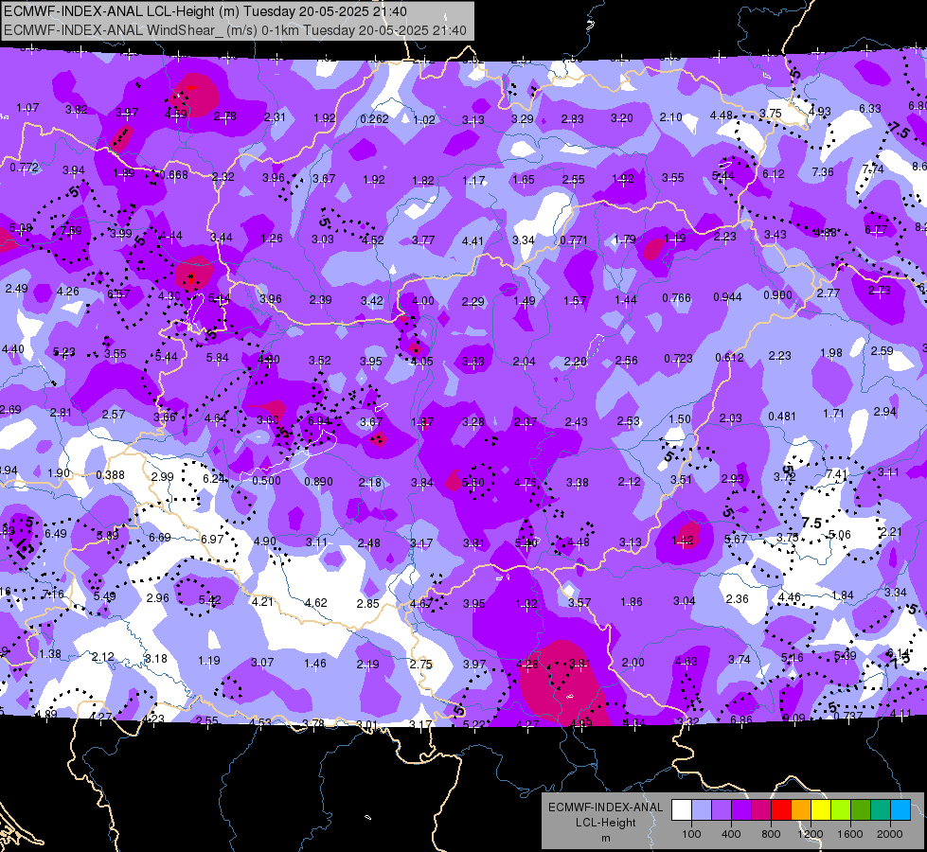Click the wind shear value 6.57
The height and width of the screenshot is (852, 927).
point(118,293)
